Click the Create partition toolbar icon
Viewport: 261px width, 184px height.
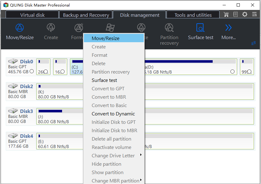click(51, 28)
